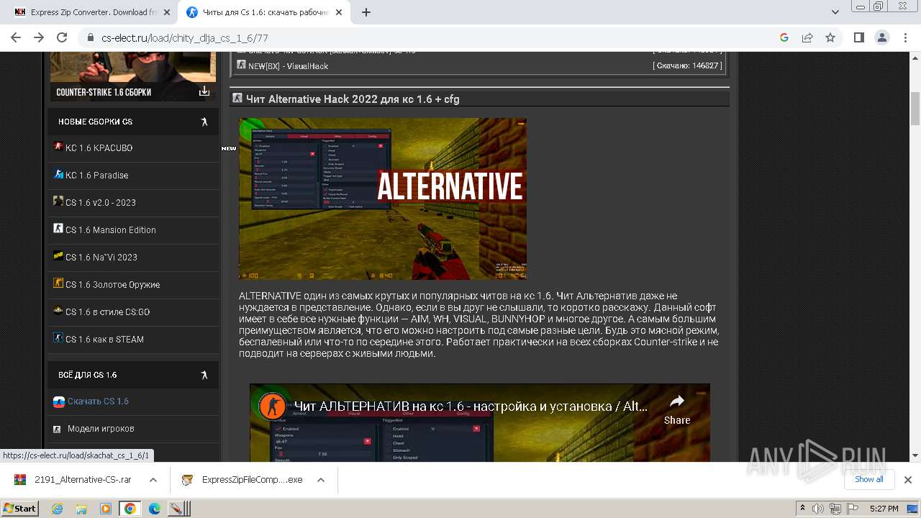Click the page vertical scrollbar thumb
The height and width of the screenshot is (518, 921).
915,109
